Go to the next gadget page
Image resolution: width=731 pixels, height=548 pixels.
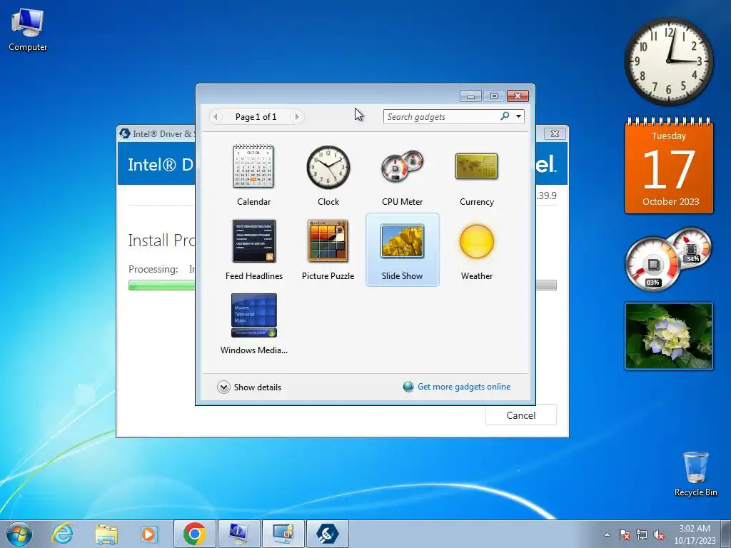coord(296,116)
